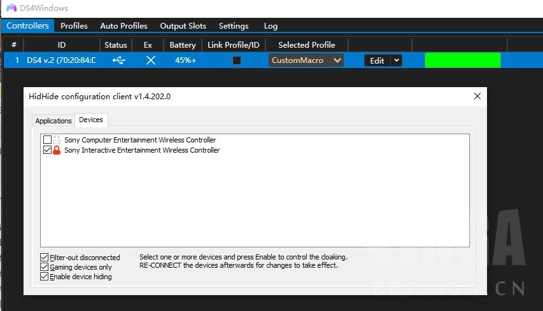Close the HidHide configuration client dialog
The width and height of the screenshot is (543, 311).
[x=477, y=96]
